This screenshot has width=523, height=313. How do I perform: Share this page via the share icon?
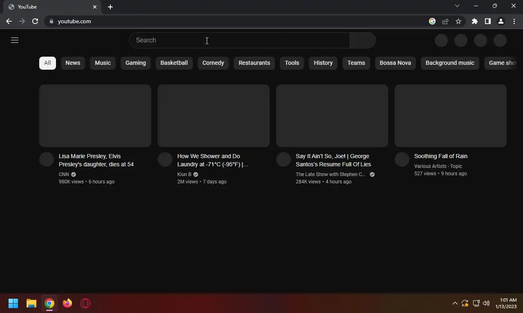pyautogui.click(x=445, y=21)
